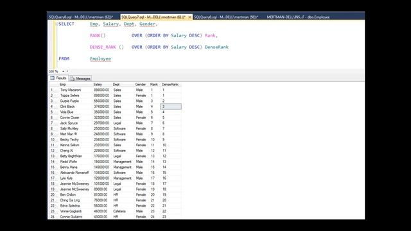
Task: Click the Gender column header
Action: (142, 84)
